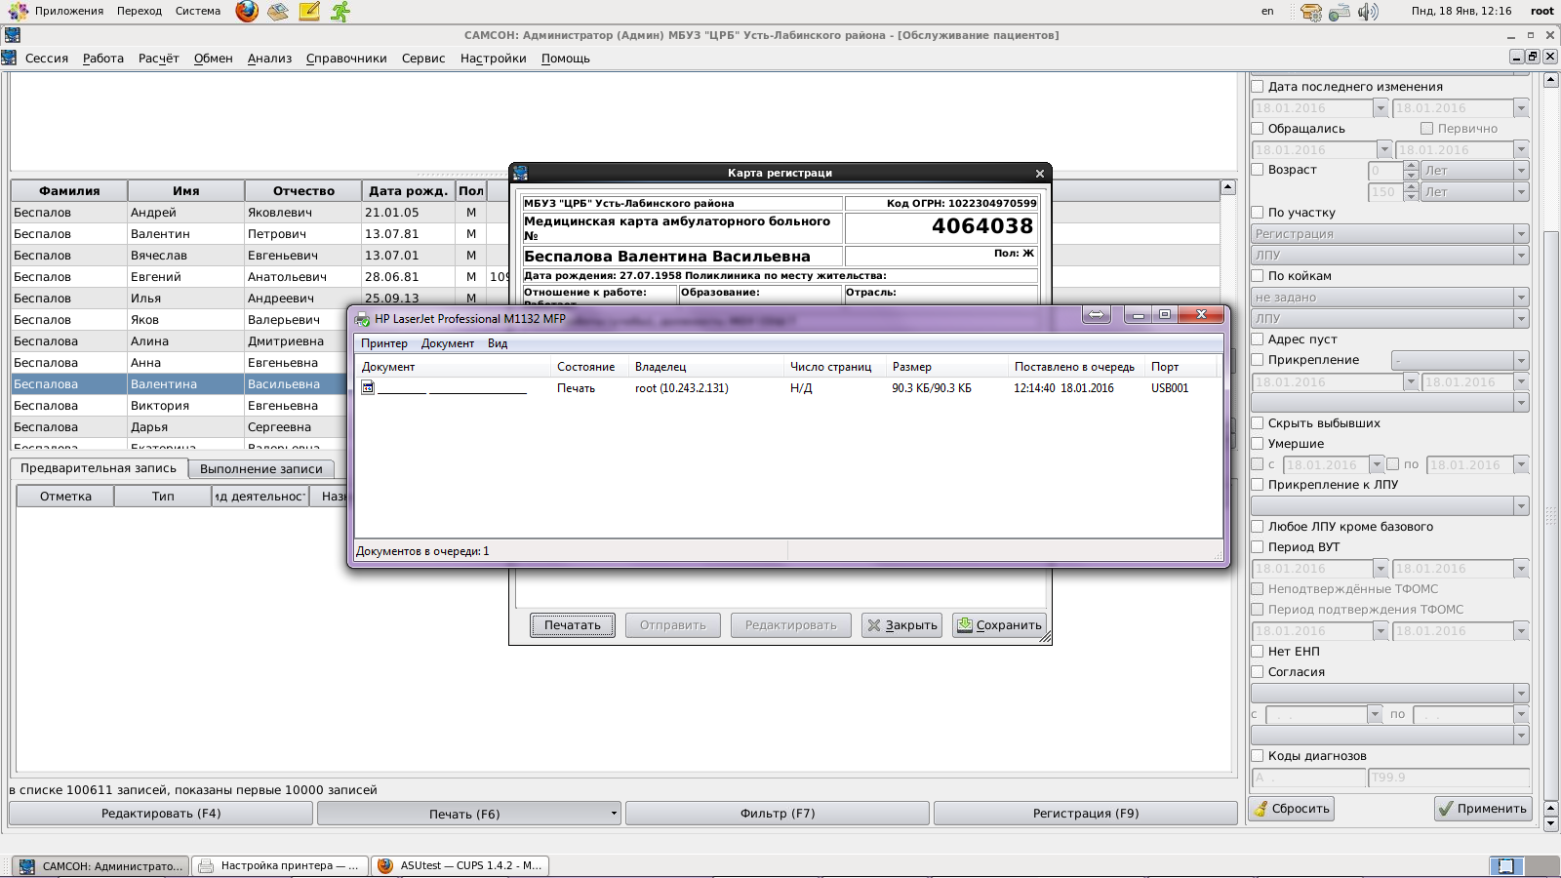This screenshot has height=878, width=1561.
Task: Enable the Умершие checkbox
Action: click(x=1258, y=444)
